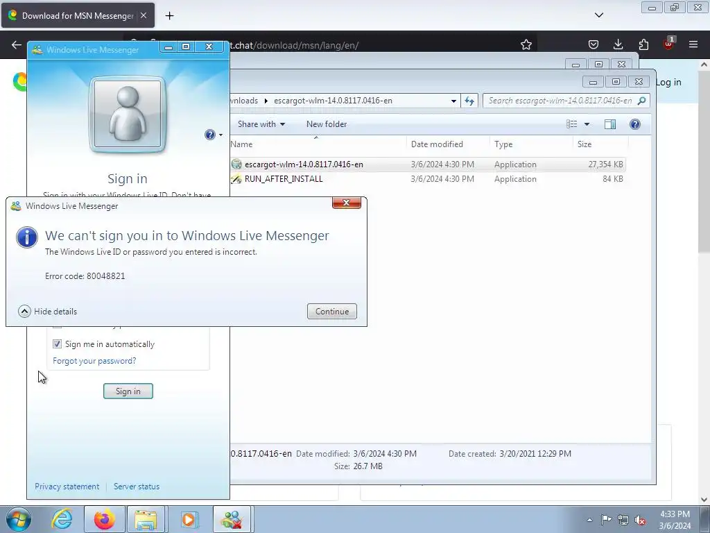
Task: Open the Windows Start menu orb
Action: coord(18,519)
